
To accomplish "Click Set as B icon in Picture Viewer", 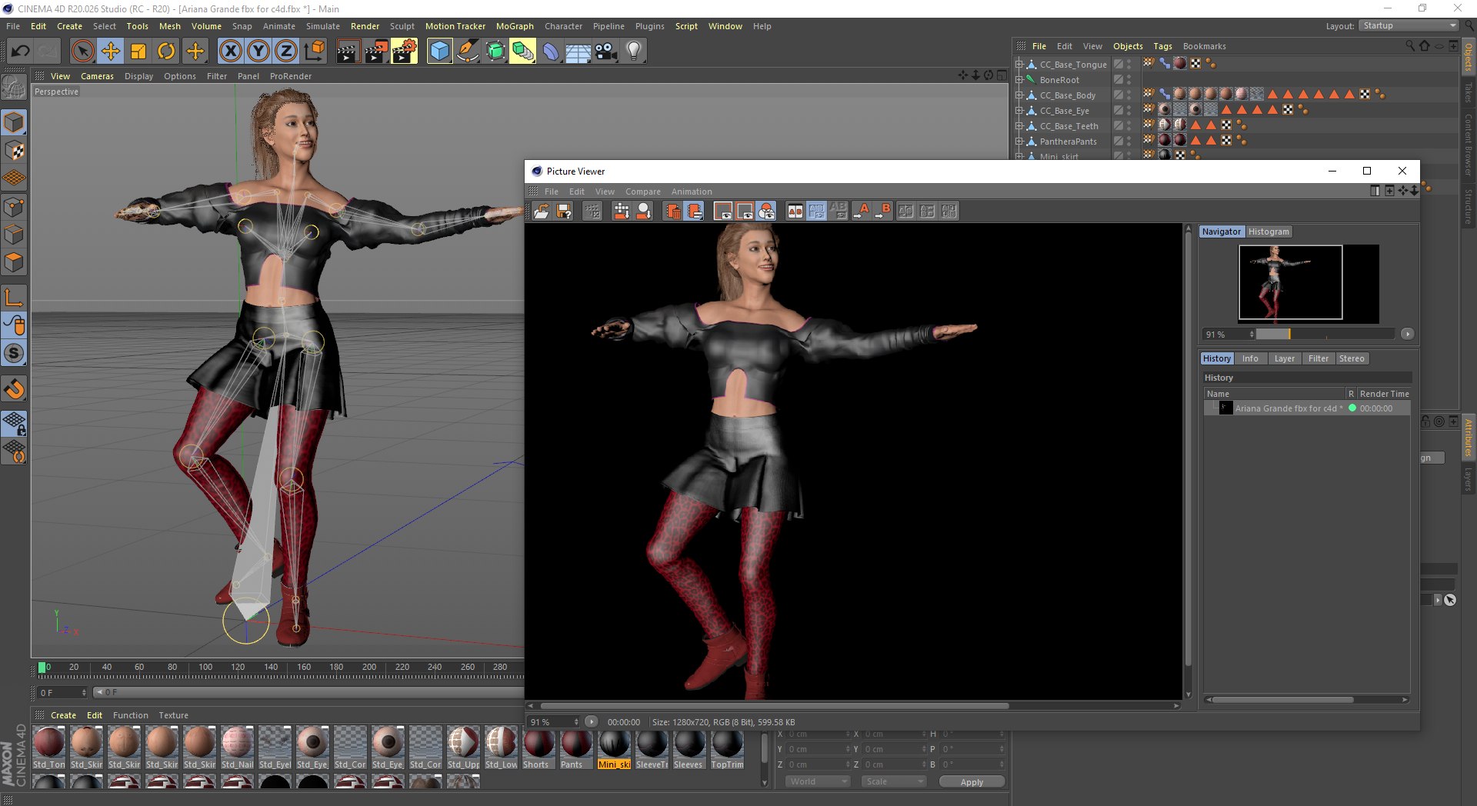I will pos(883,211).
